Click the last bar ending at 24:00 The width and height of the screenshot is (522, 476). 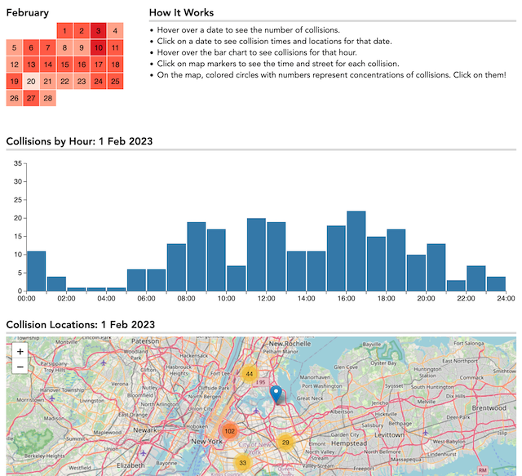pos(497,283)
